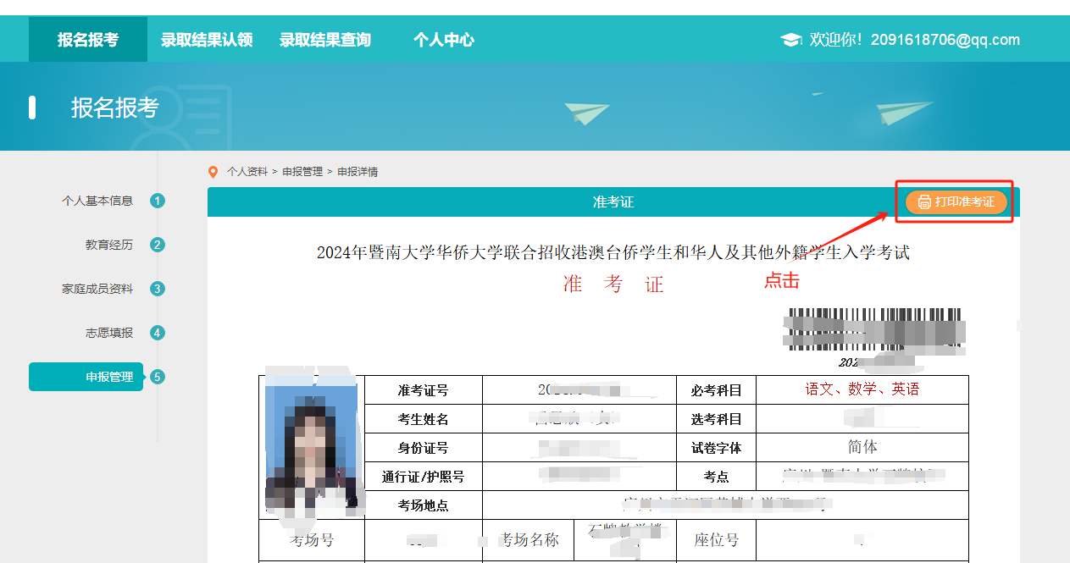Click step circle number 3
The width and height of the screenshot is (1070, 563).
(158, 289)
